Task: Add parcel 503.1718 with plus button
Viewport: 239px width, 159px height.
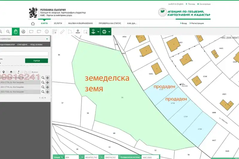Action: pos(48,82)
